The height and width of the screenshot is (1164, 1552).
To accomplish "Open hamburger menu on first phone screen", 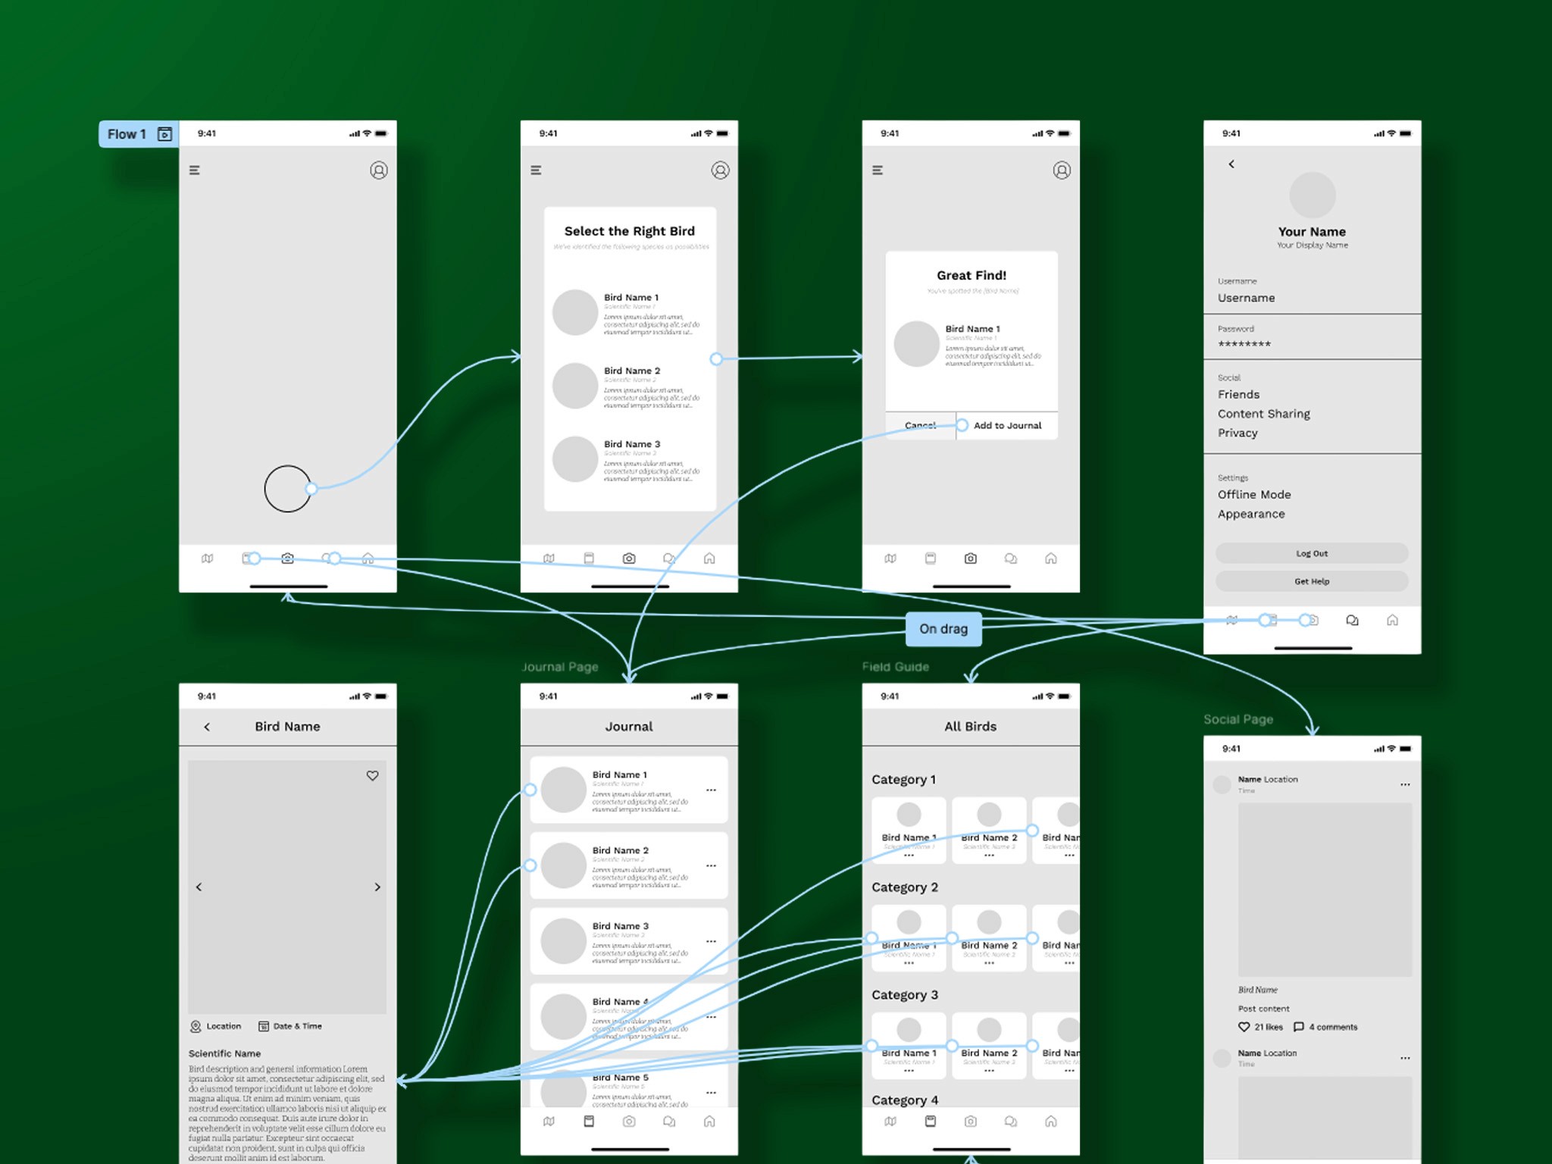I will click(x=195, y=171).
